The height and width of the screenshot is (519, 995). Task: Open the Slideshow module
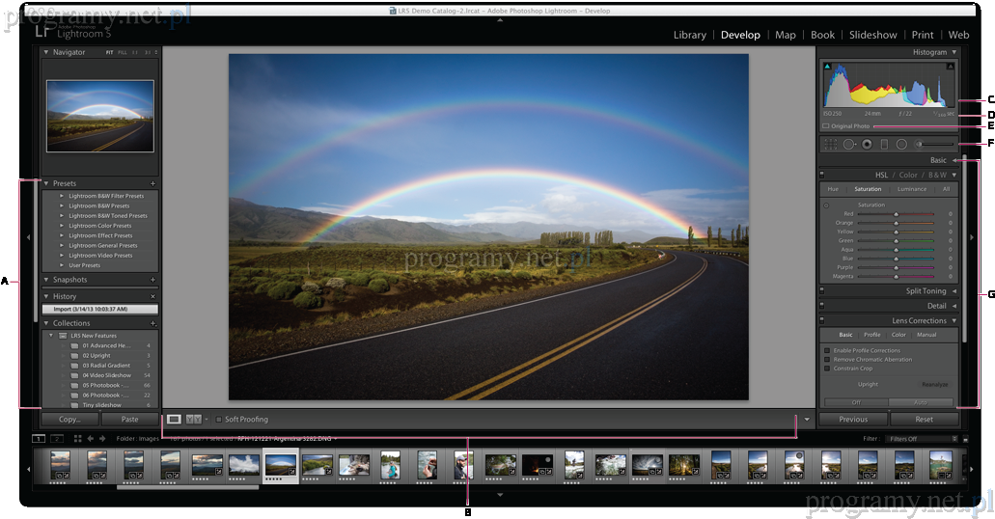(873, 35)
